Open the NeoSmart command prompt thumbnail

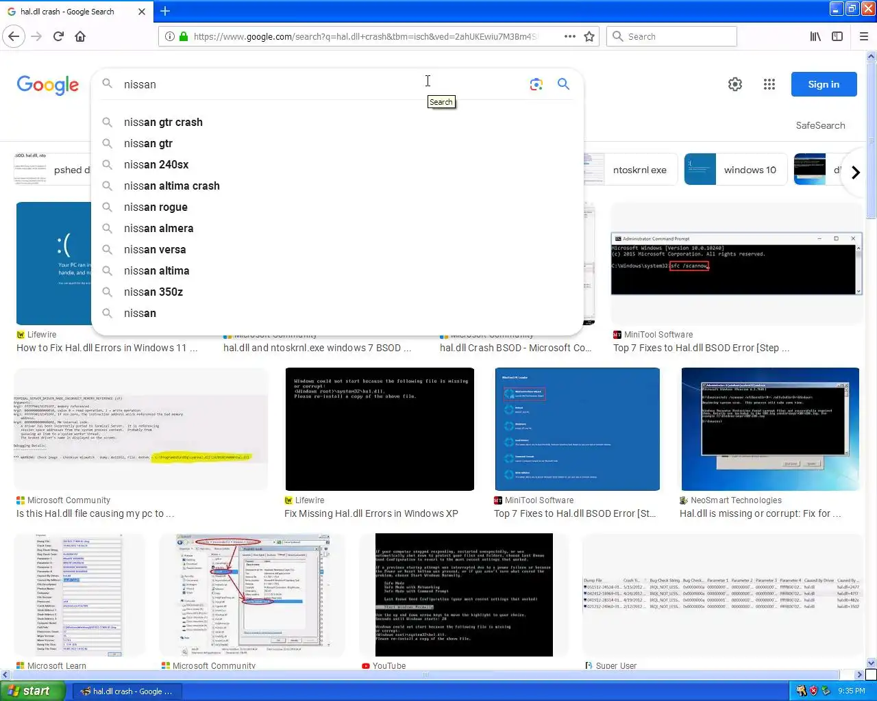[x=770, y=429]
